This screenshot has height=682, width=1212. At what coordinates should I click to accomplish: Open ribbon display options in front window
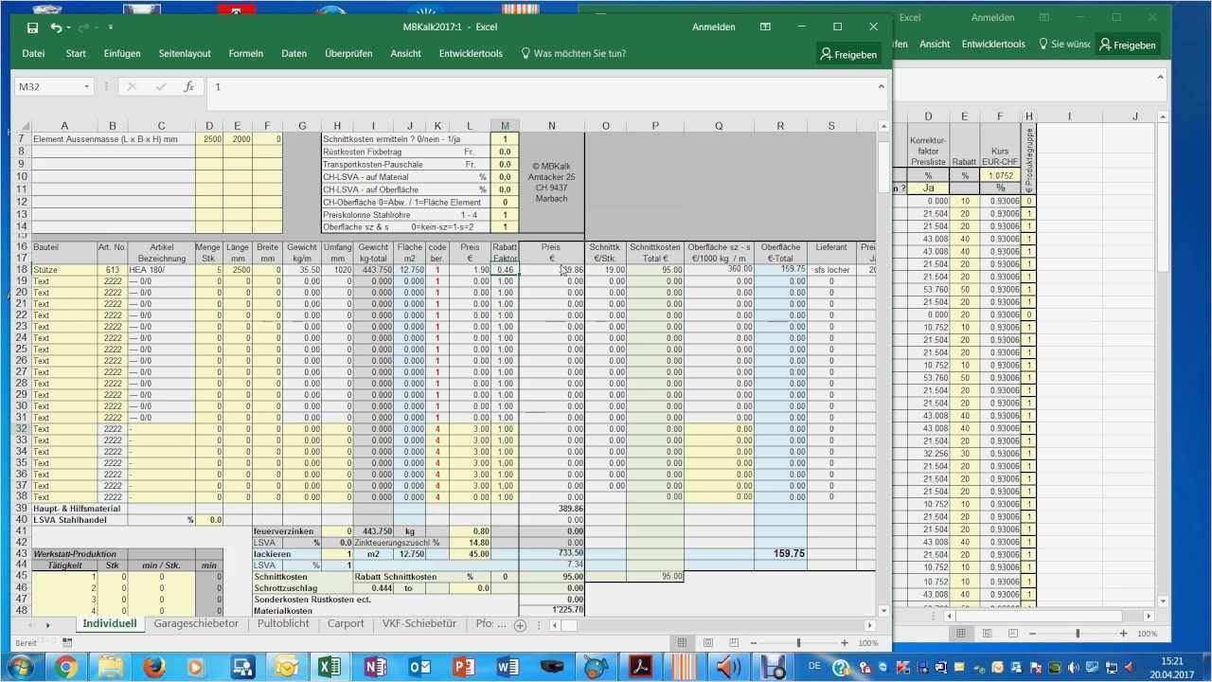pyautogui.click(x=765, y=27)
